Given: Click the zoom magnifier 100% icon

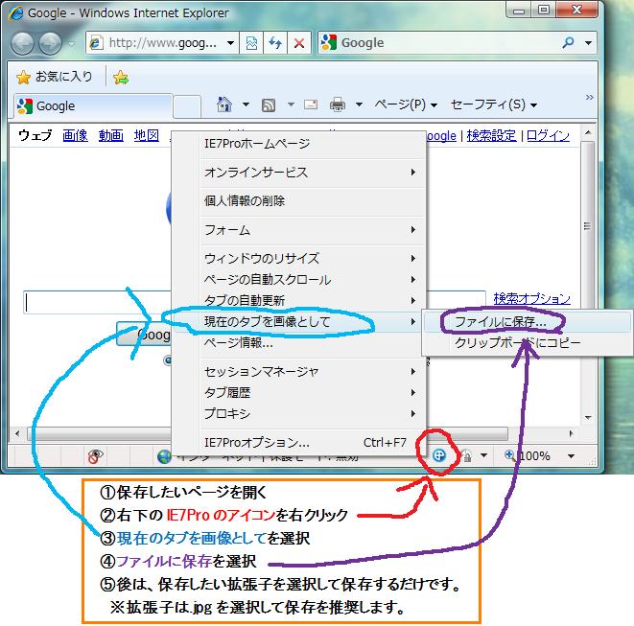Looking at the screenshot, I should 510,455.
